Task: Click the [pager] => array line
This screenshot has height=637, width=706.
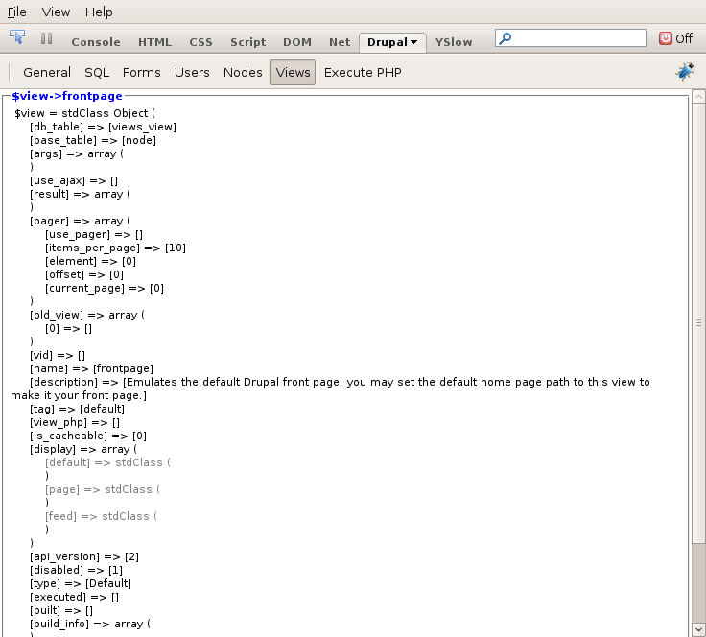Action: pyautogui.click(x=80, y=221)
